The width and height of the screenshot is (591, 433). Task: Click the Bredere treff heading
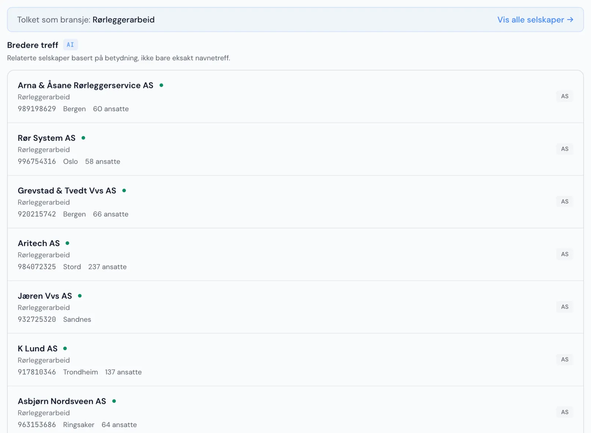(x=33, y=45)
